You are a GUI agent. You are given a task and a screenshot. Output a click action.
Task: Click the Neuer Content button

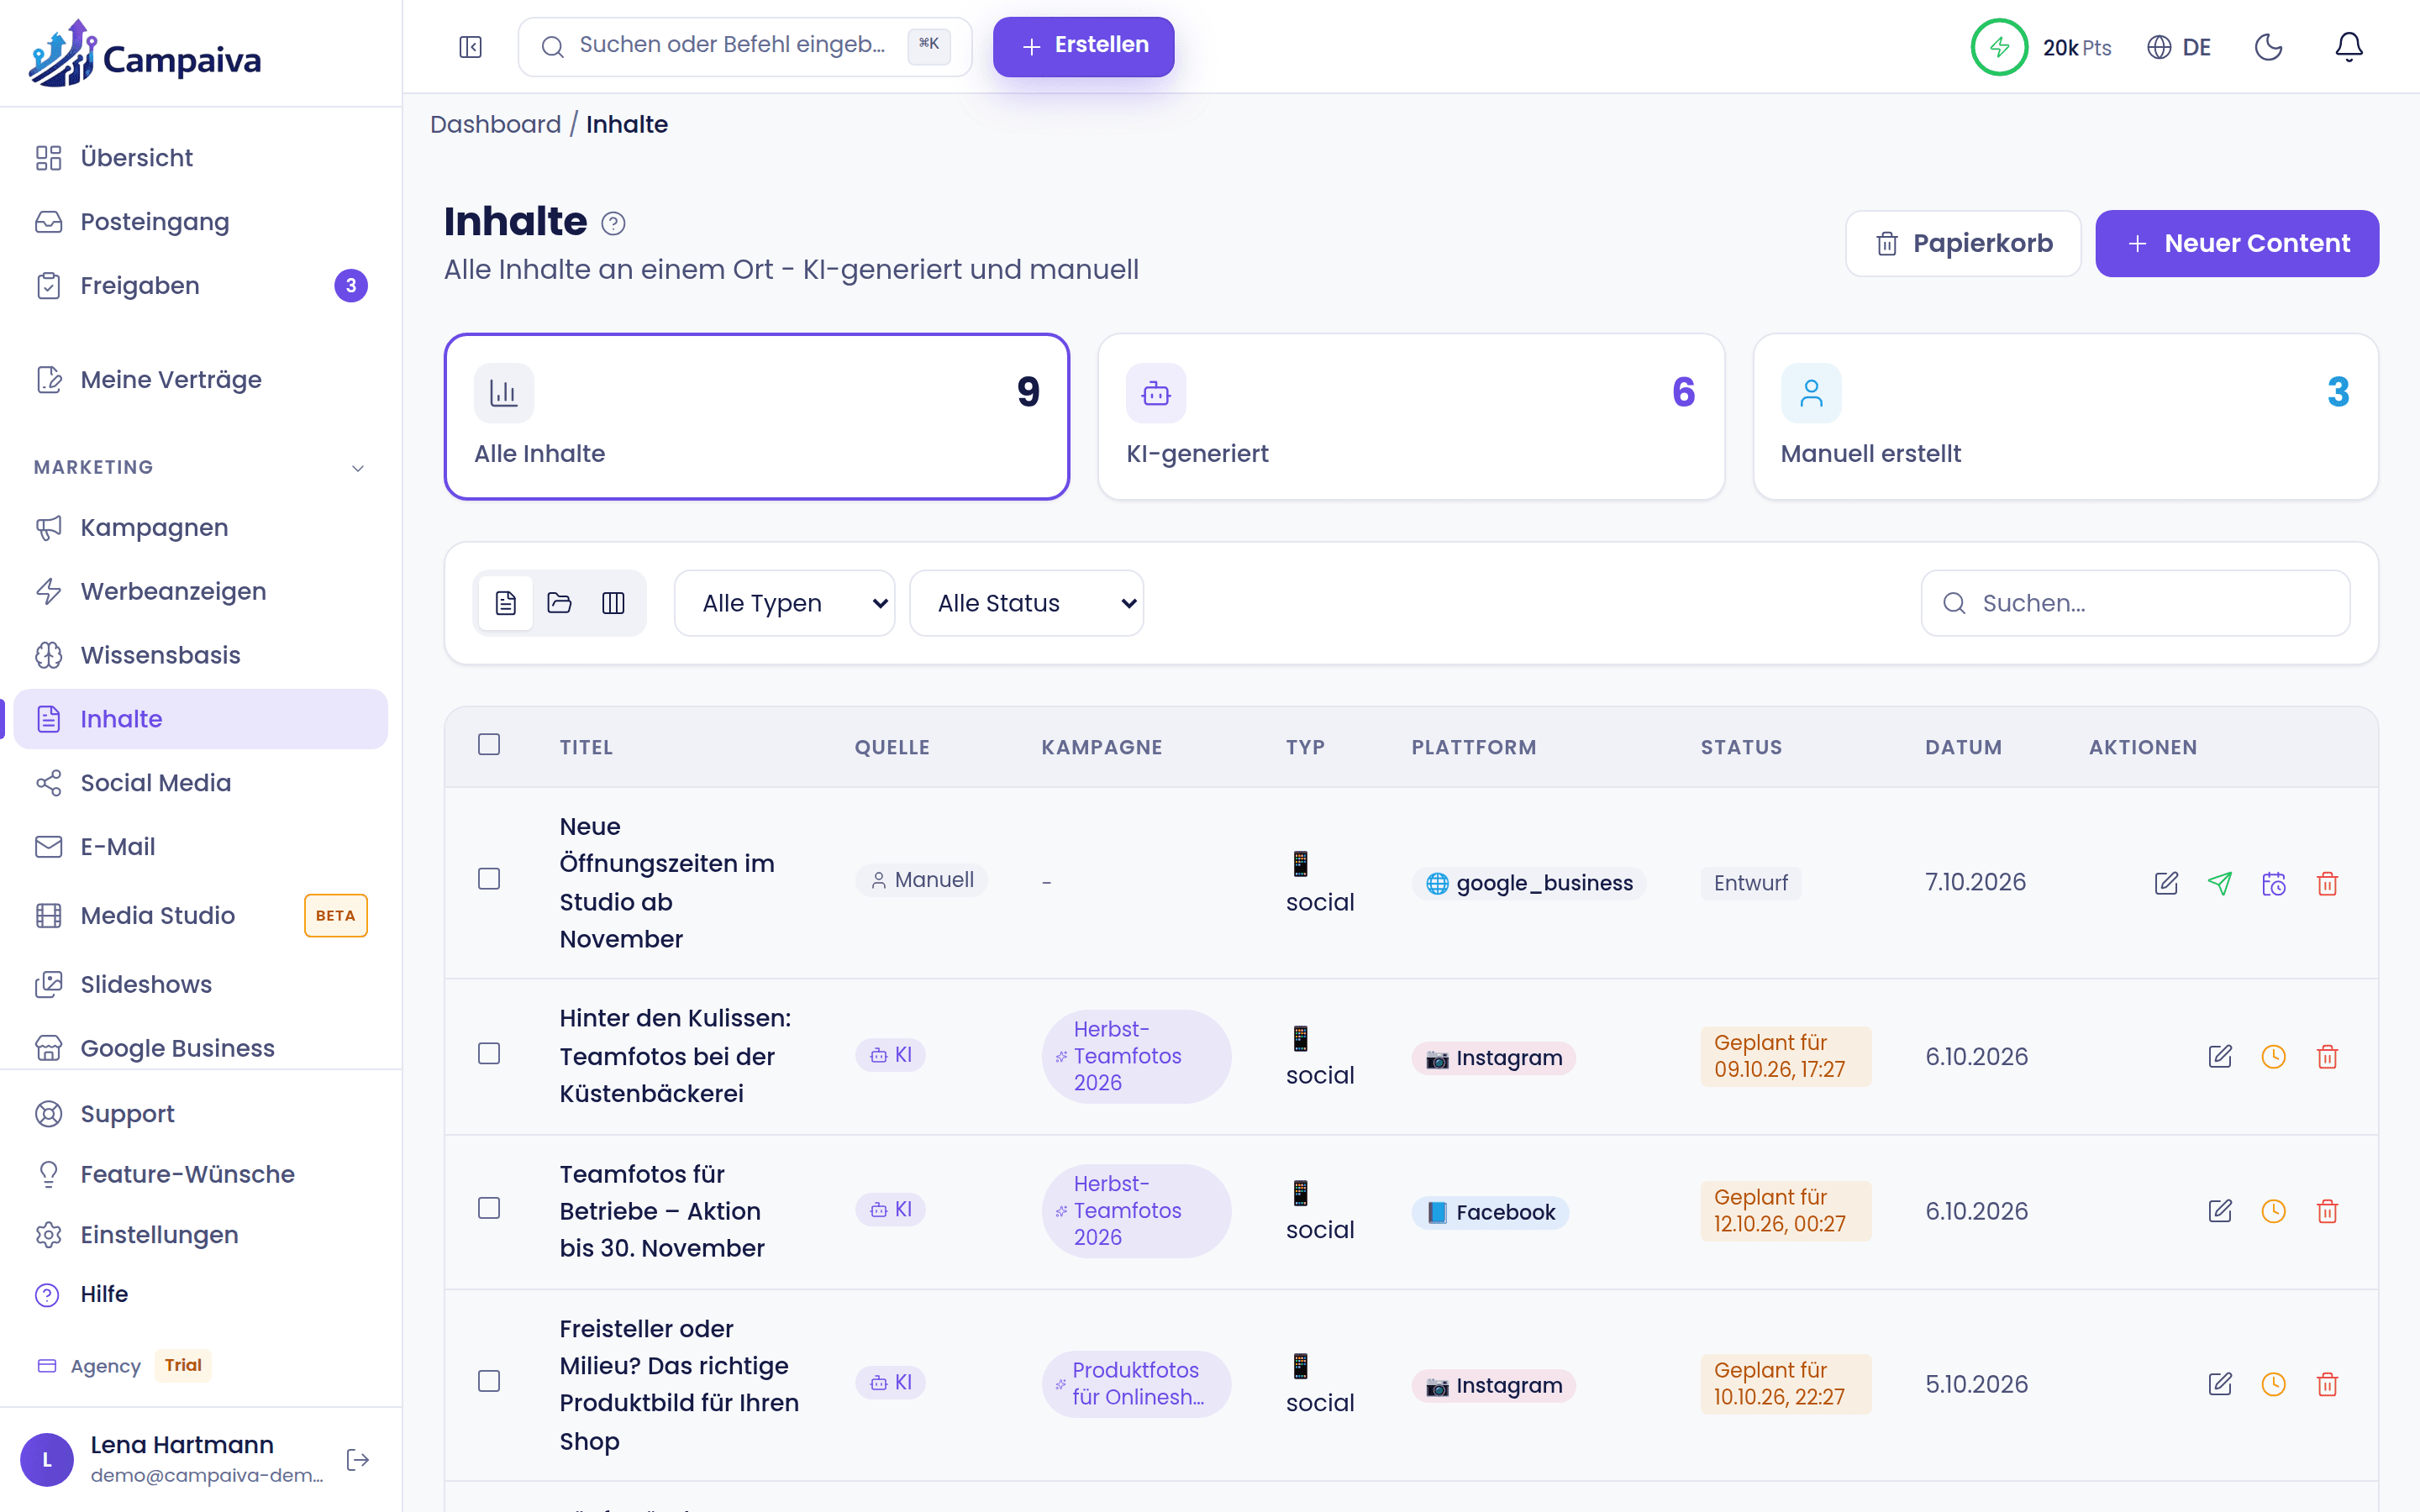coord(2237,243)
